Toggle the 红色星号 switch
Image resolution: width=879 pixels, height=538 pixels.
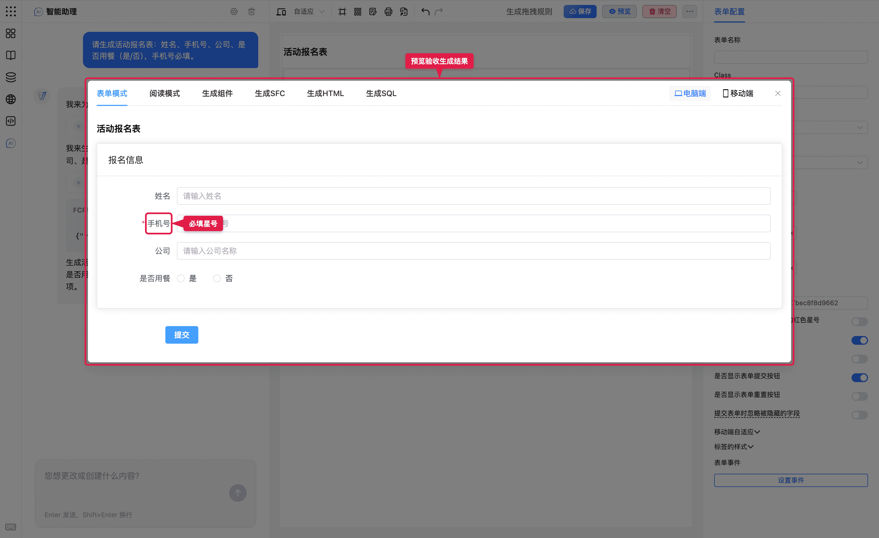tap(859, 322)
